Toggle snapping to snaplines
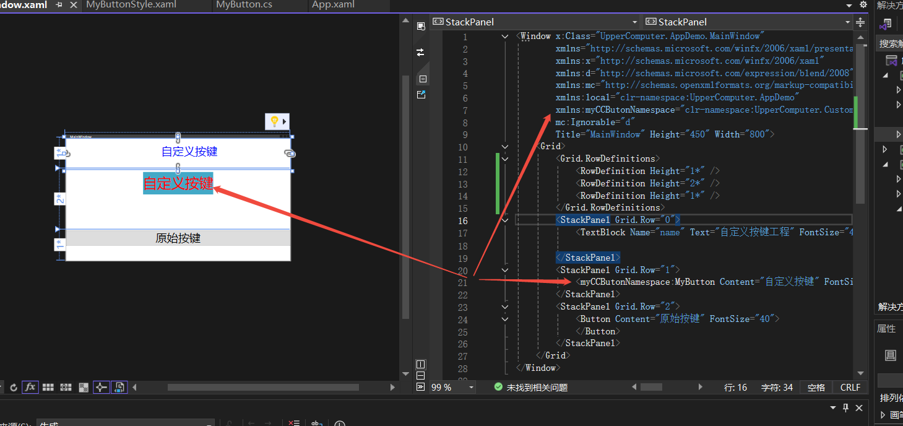This screenshot has height=426, width=903. point(101,388)
